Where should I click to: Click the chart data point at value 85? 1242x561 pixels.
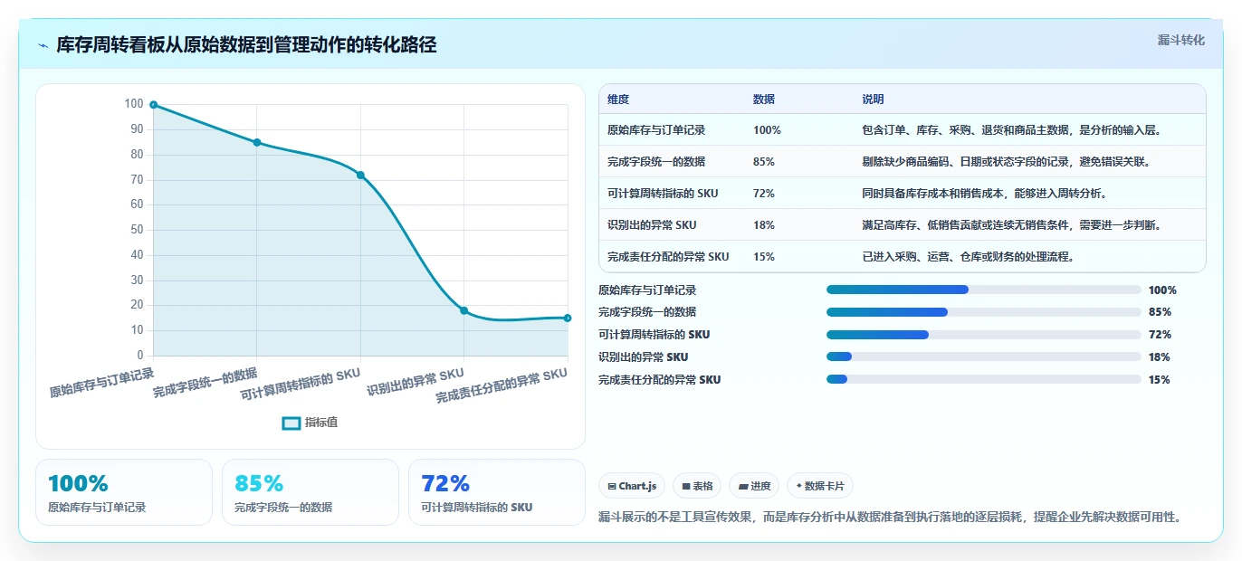click(x=257, y=142)
